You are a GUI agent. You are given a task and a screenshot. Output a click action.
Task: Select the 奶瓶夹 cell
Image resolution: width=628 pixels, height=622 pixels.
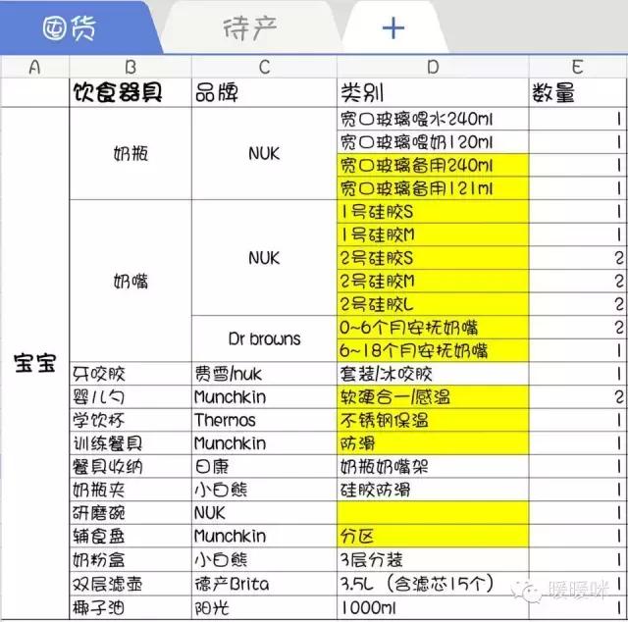click(x=131, y=490)
